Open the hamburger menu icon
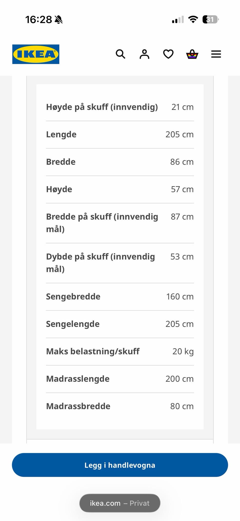The height and width of the screenshot is (521, 240). tap(216, 54)
